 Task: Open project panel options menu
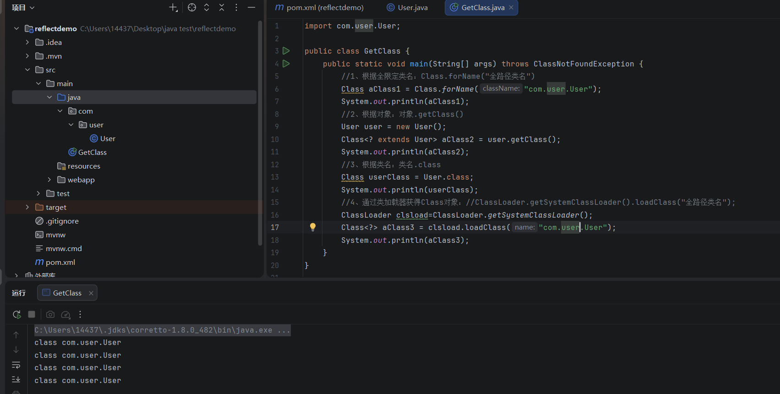[236, 7]
